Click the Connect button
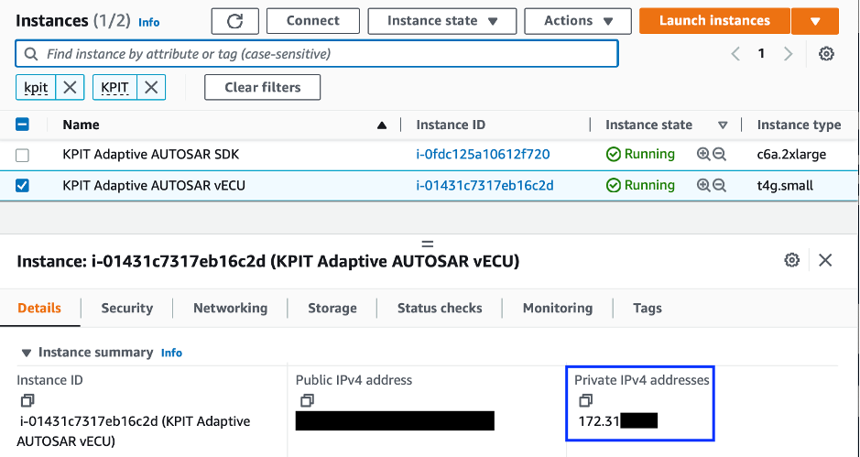 (312, 21)
